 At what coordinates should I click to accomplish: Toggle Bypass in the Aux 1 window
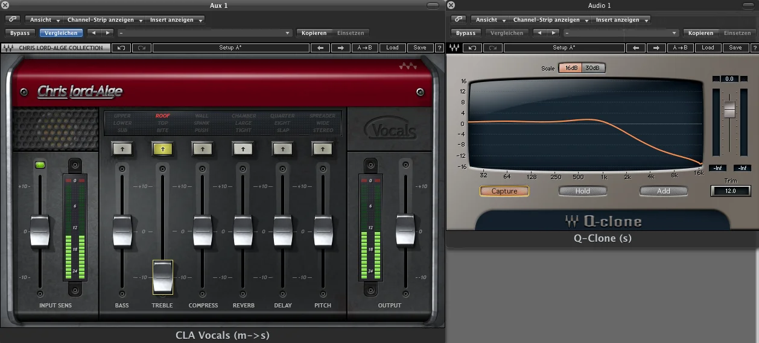click(20, 33)
